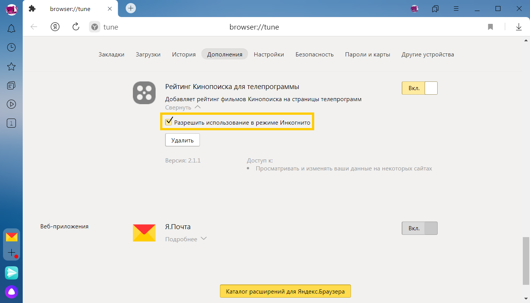Click the Добавляет рейтинг фильмов Кинопоиска description

coord(263,99)
